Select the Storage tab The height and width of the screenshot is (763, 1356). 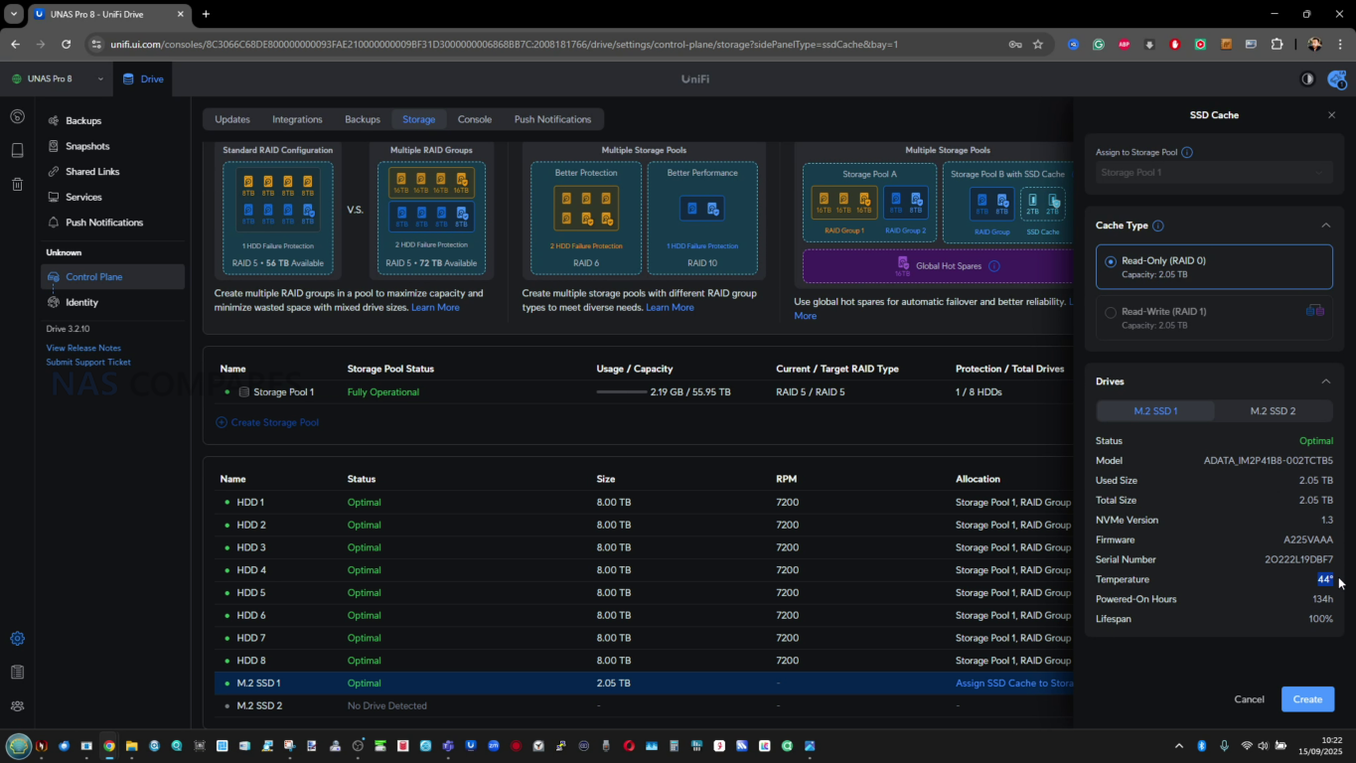click(418, 119)
